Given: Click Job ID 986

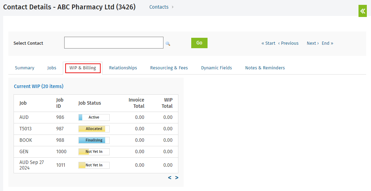Looking at the screenshot, I should pyautogui.click(x=60, y=118).
